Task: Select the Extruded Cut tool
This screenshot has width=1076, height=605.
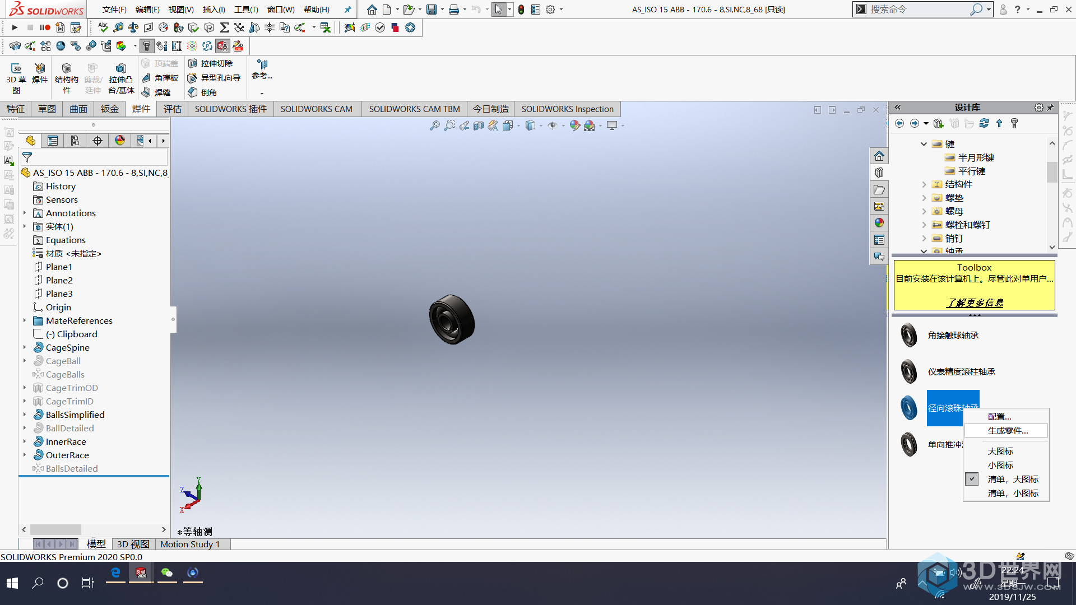Action: pyautogui.click(x=210, y=63)
